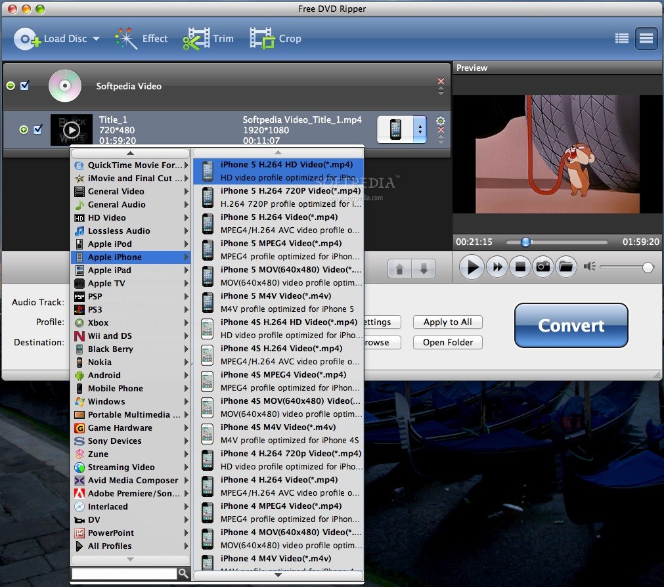Play the preview video

tap(472, 267)
